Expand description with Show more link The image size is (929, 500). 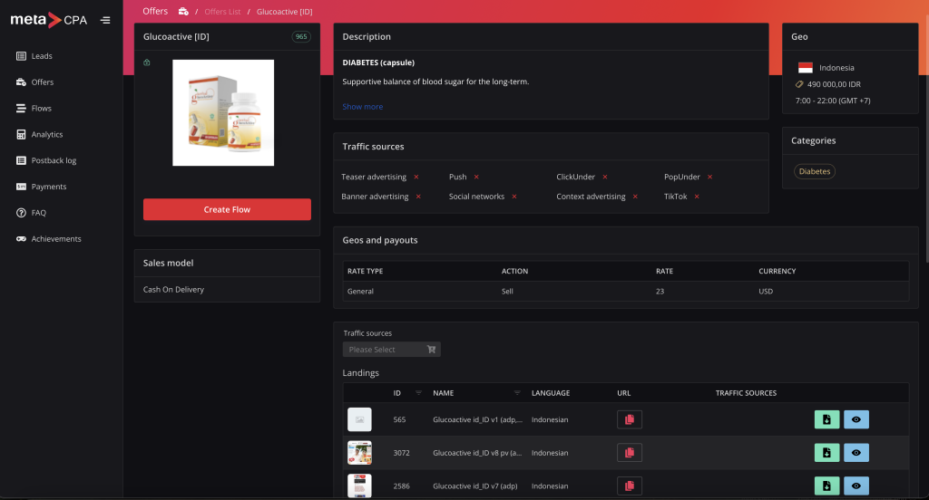(x=362, y=107)
